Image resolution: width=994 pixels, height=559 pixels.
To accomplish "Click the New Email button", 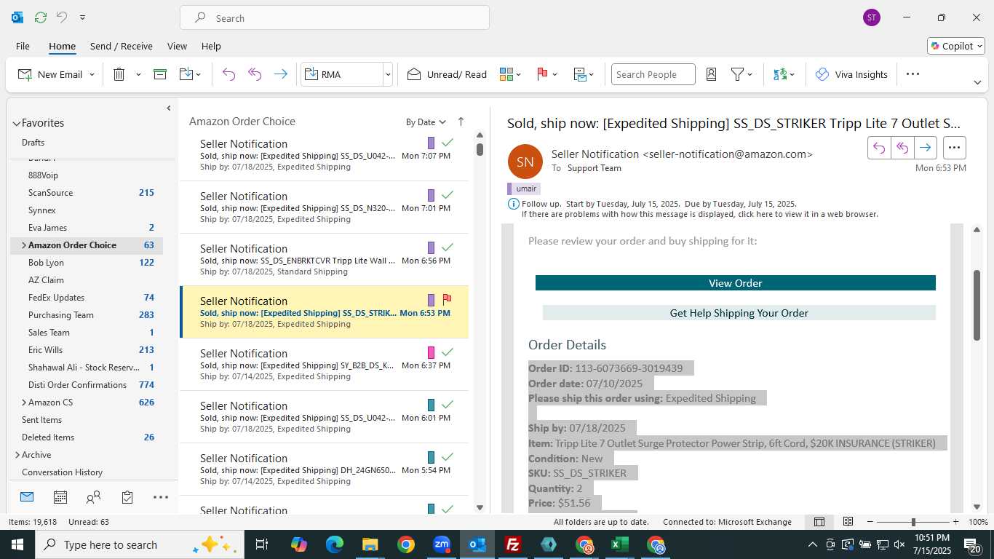I will tap(49, 74).
